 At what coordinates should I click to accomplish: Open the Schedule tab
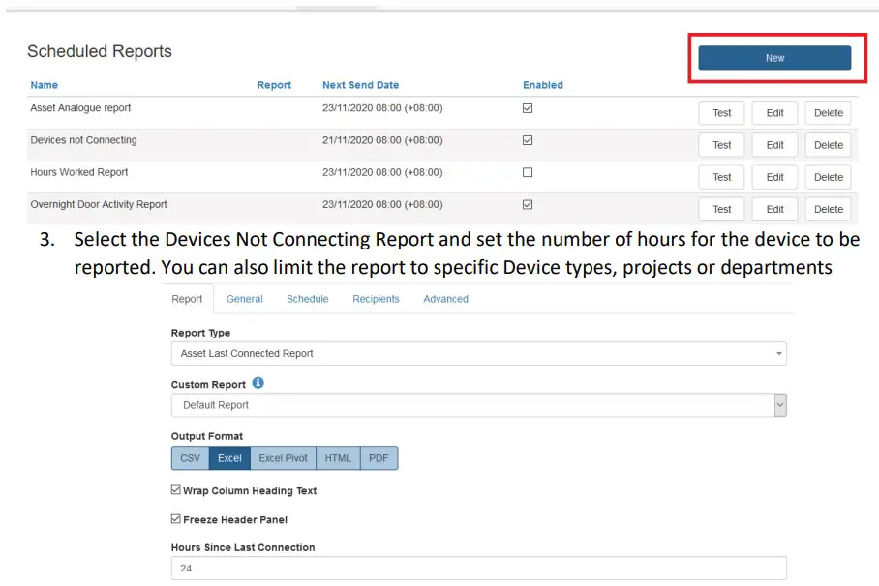tap(307, 299)
